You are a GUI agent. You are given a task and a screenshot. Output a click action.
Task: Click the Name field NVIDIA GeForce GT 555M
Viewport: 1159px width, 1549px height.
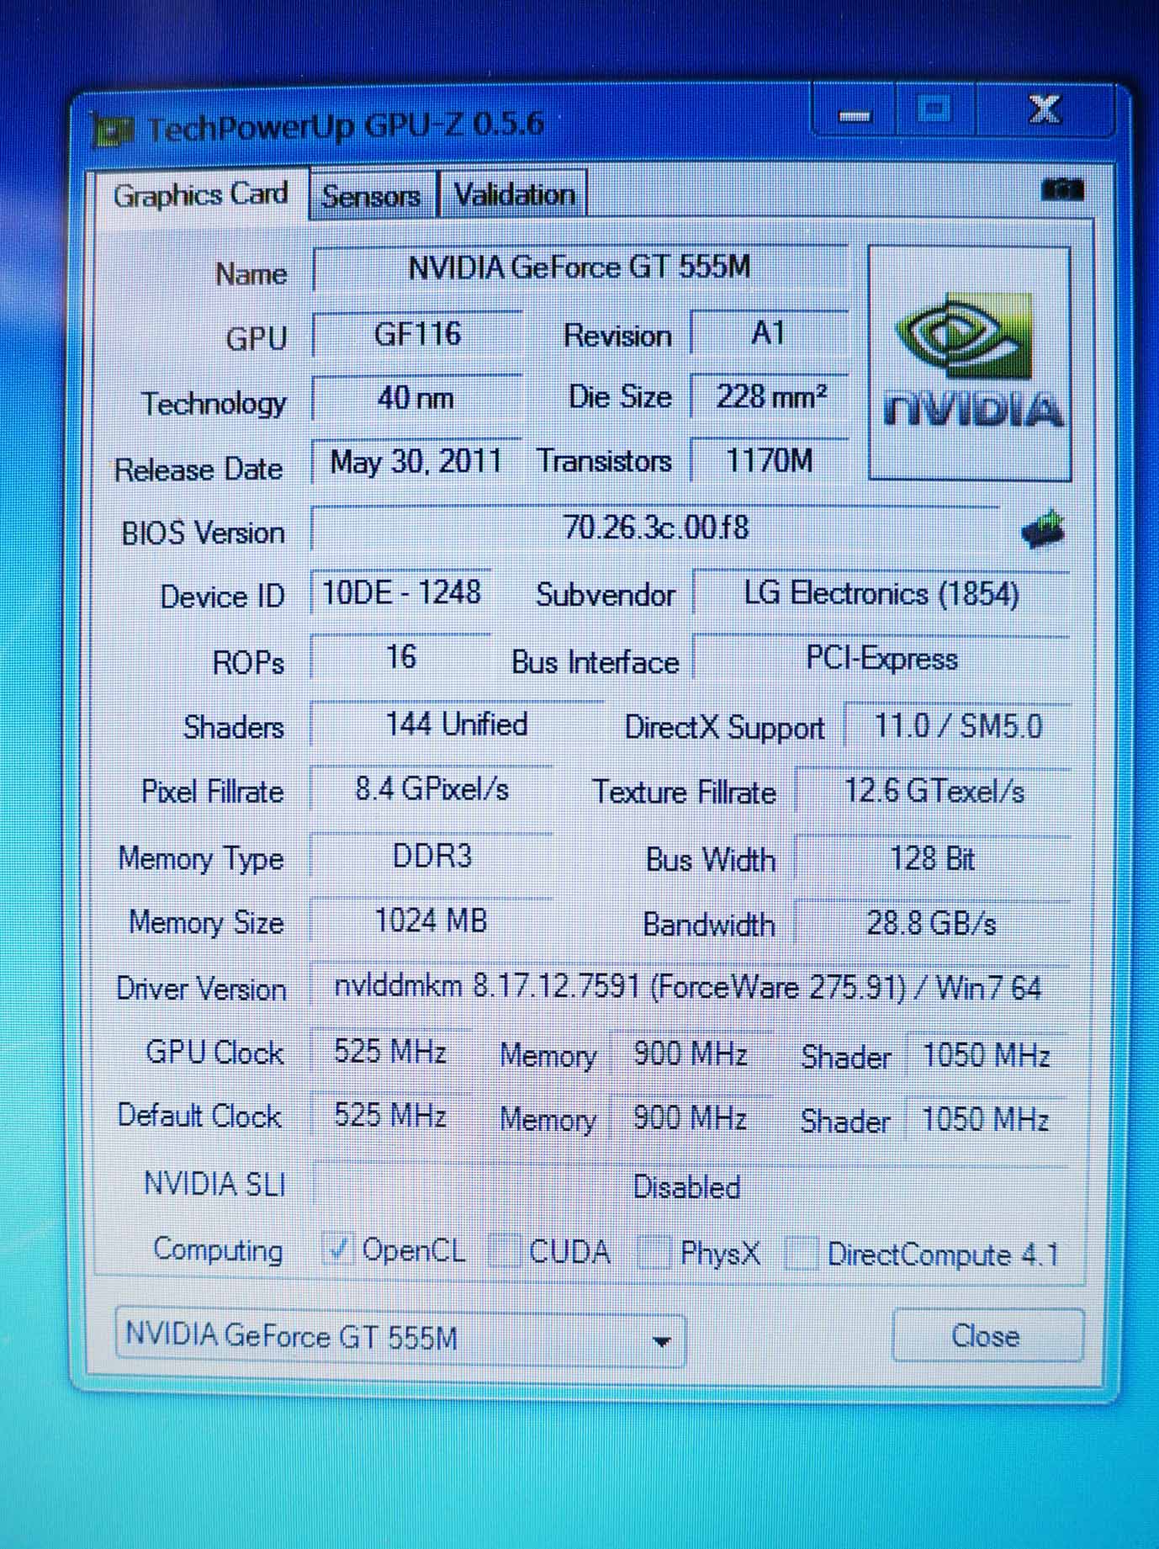(x=579, y=268)
